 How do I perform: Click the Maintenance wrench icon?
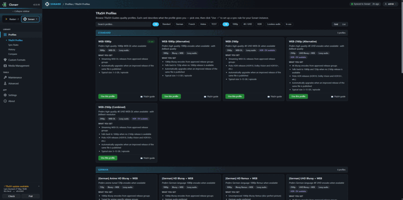click(x=5, y=77)
